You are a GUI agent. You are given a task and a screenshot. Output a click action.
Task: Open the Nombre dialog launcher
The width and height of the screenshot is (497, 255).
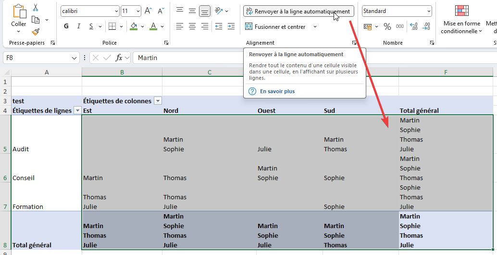point(431,43)
